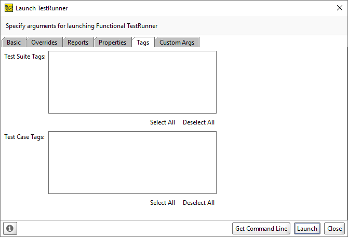Deselect All under Test Suite Tags
The width and height of the screenshot is (348, 237).
(x=198, y=122)
